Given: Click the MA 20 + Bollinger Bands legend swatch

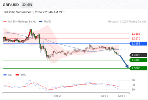Looking at the screenshot, I should (5, 22).
